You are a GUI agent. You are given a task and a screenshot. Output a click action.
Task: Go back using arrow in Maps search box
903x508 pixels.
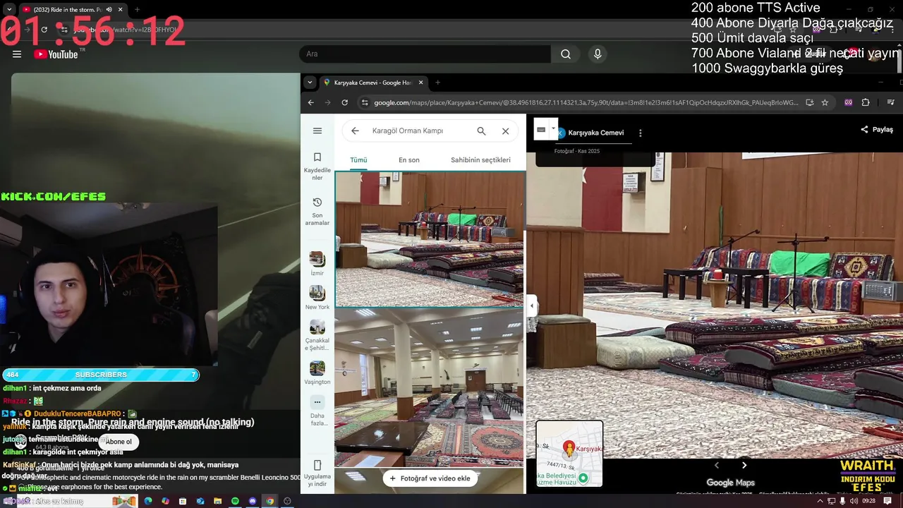pyautogui.click(x=355, y=131)
